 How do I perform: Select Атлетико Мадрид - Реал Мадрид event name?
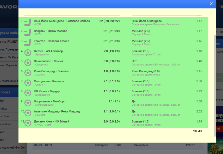tap(57, 111)
